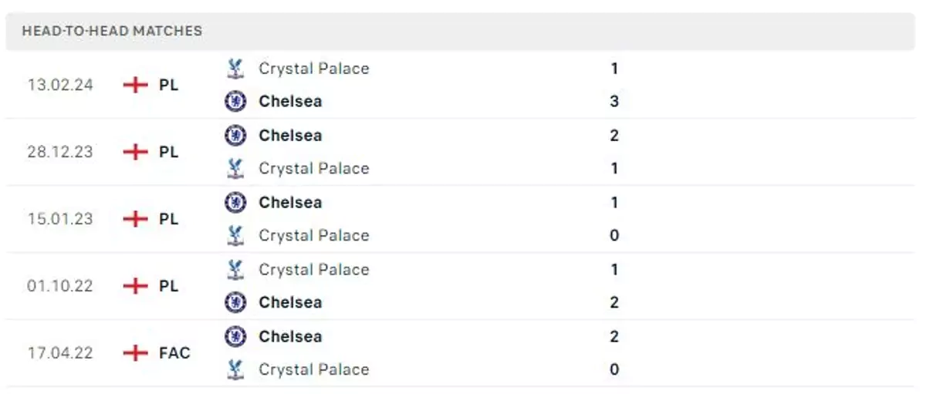Click Crystal Palace crest in 01.10.22 match
The image size is (926, 394).
(235, 270)
